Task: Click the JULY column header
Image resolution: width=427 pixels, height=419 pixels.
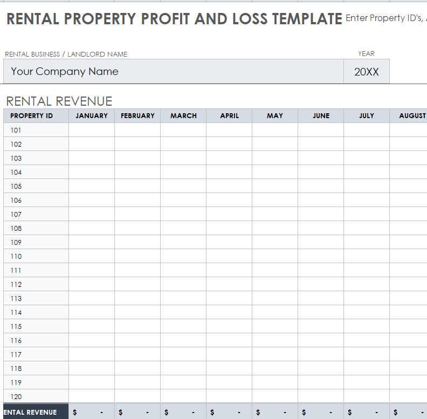Action: [367, 116]
